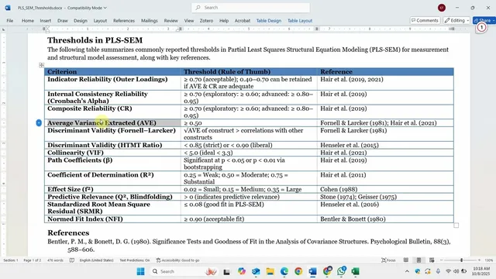
Task: Click the zoom slider handle
Action: [x=461, y=260]
